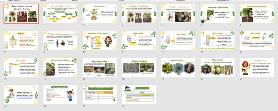The height and width of the screenshot is (111, 278).
Task: Pick slide 12 in the slide sorter
Action: tap(178, 40)
